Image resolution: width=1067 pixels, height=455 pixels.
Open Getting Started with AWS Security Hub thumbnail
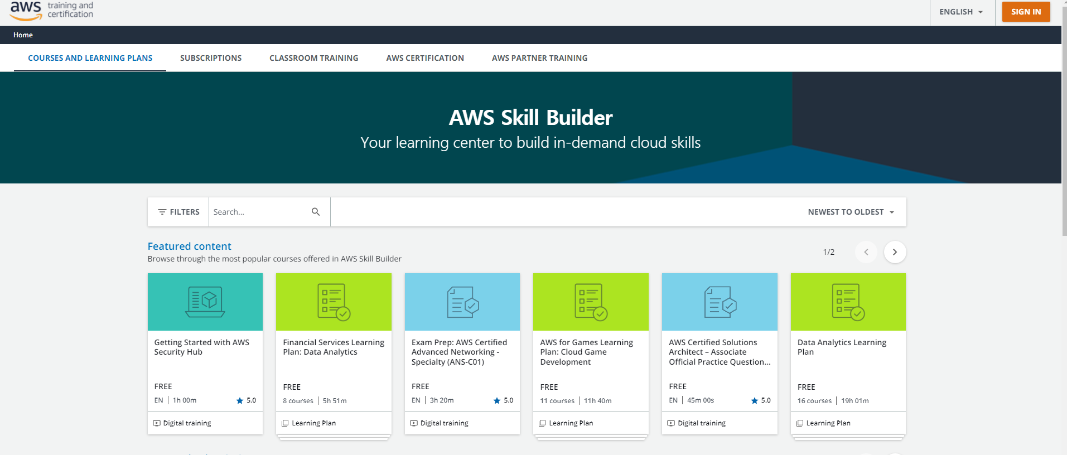click(205, 302)
